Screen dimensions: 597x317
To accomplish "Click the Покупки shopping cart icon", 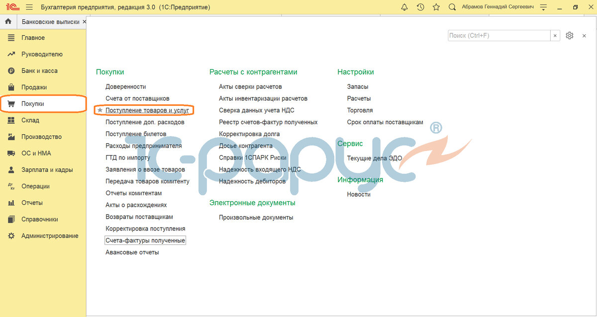I will (x=11, y=104).
